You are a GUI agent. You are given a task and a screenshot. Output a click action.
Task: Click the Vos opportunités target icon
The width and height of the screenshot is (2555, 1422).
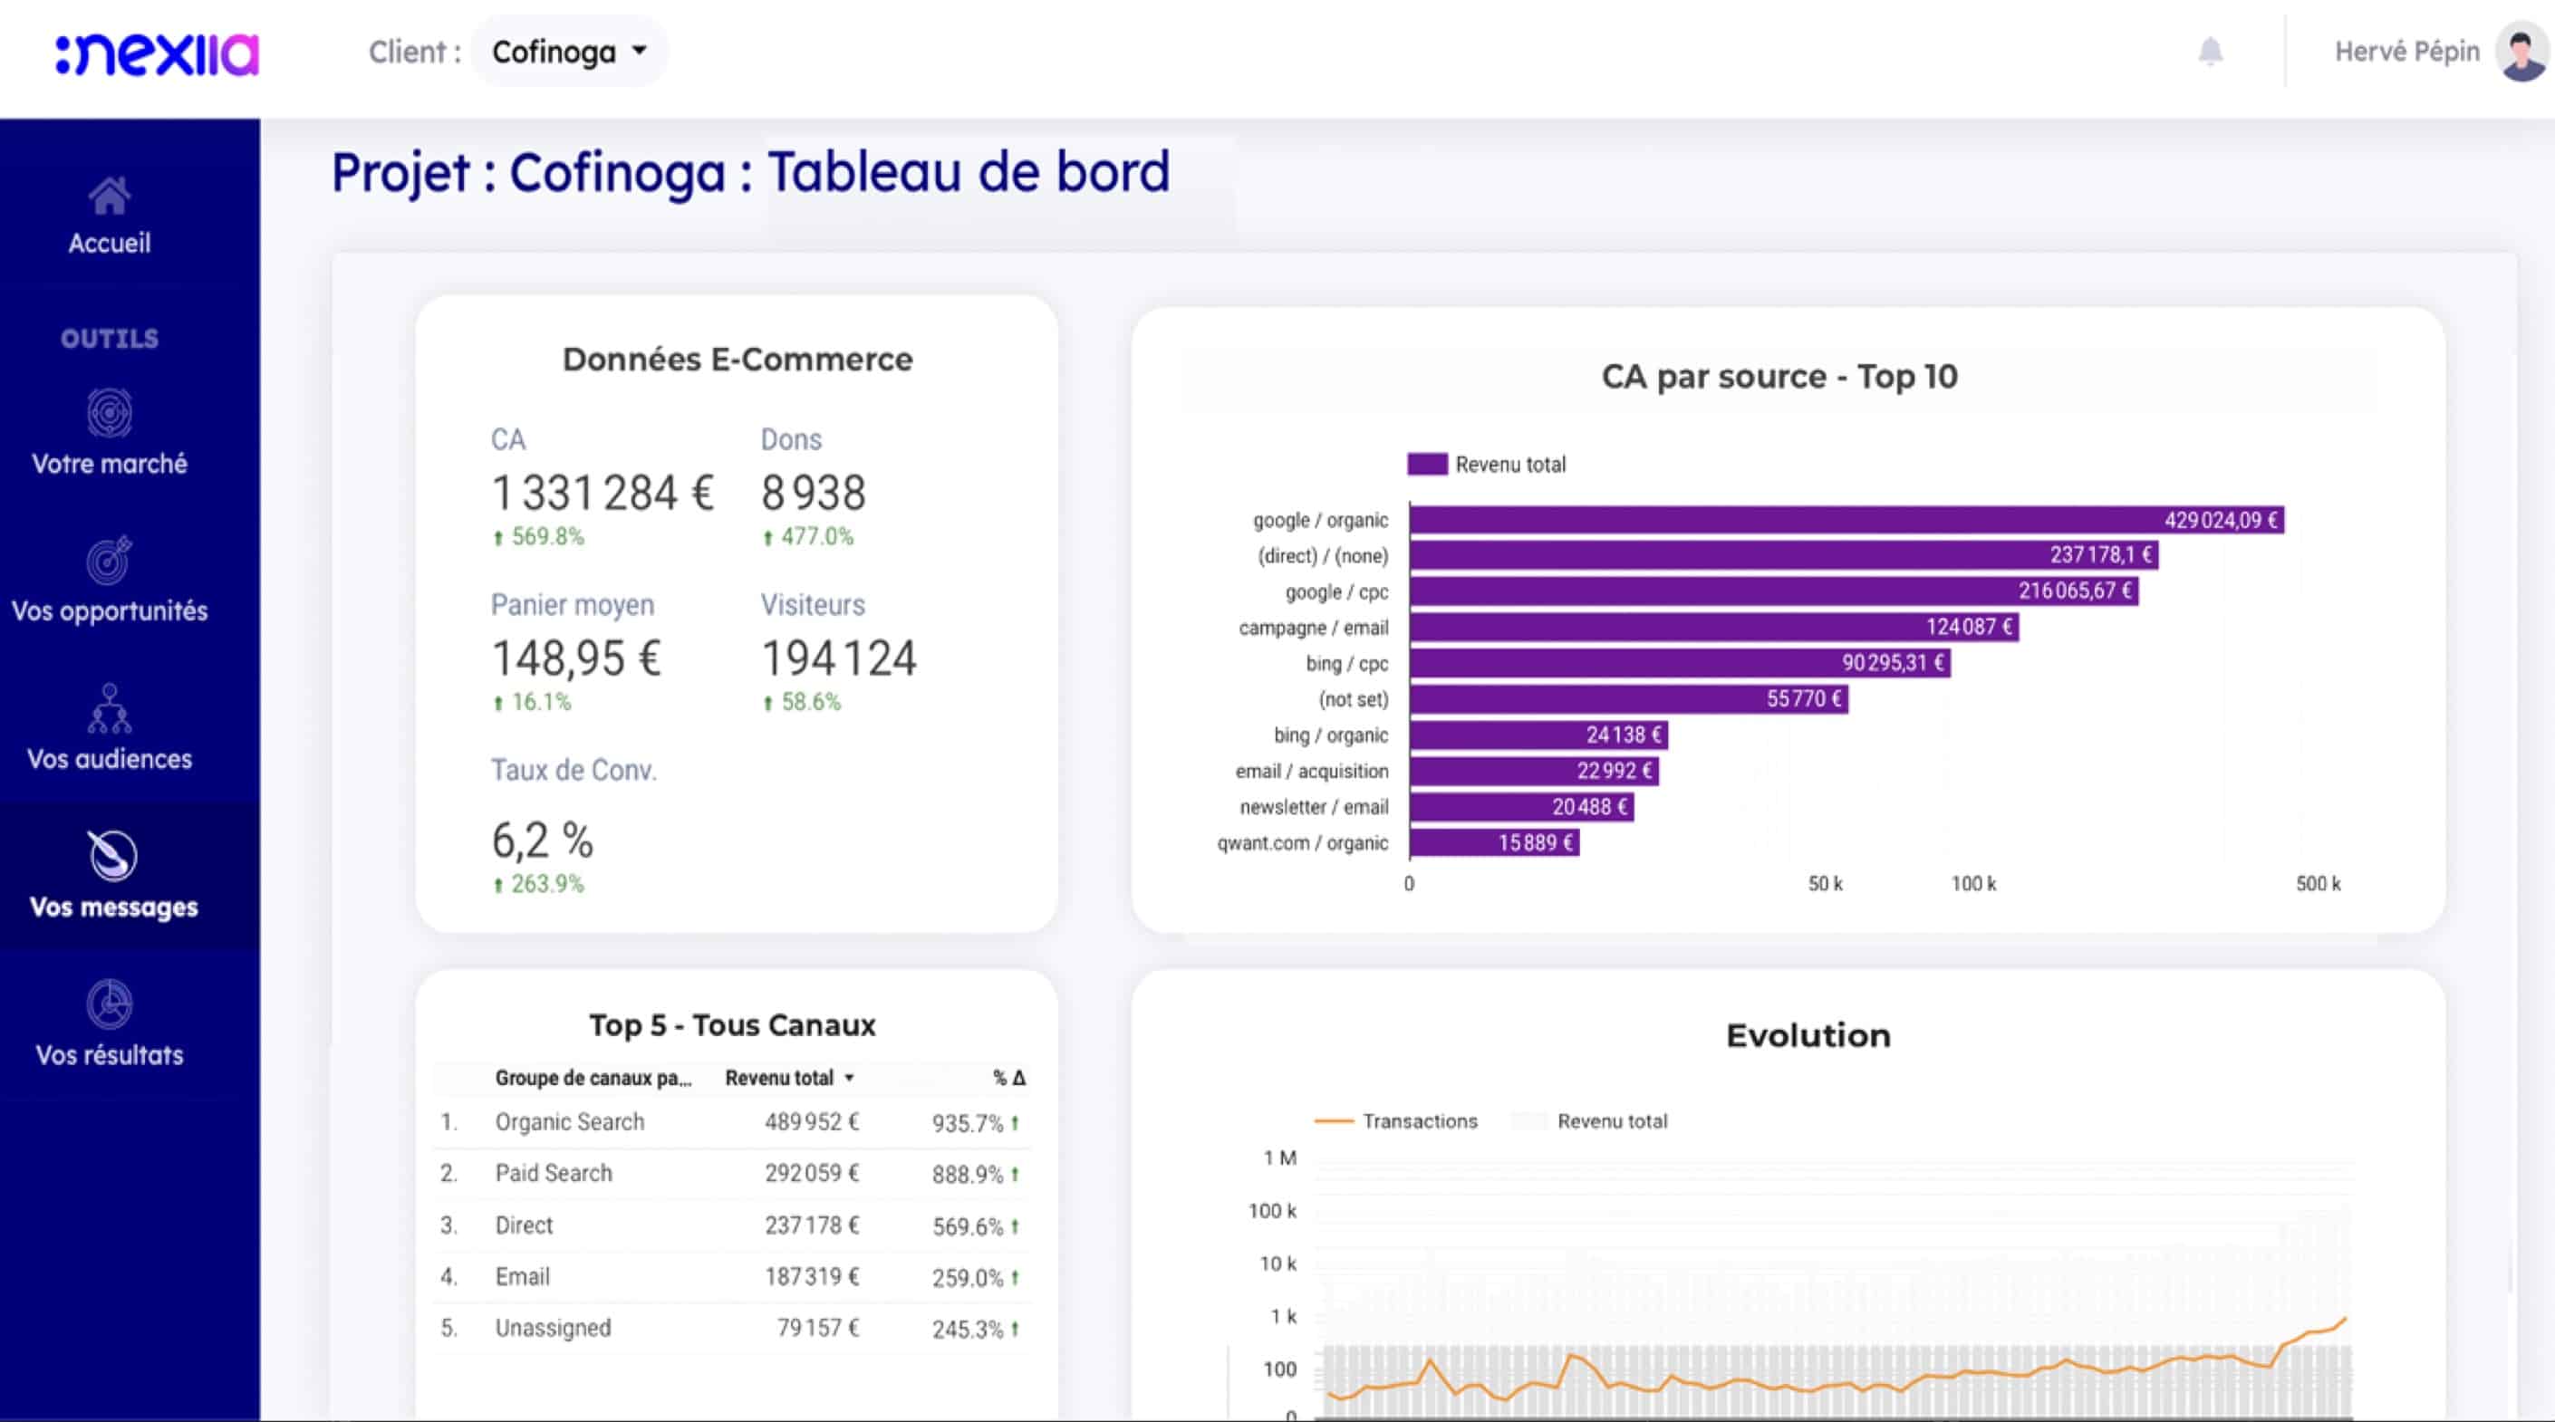coord(109,561)
